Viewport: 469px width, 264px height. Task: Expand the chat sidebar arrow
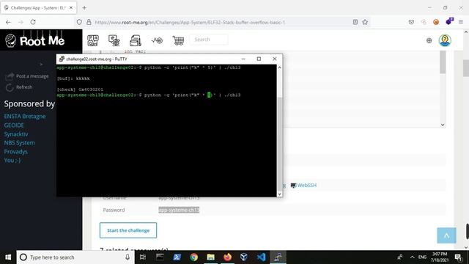[41, 64]
